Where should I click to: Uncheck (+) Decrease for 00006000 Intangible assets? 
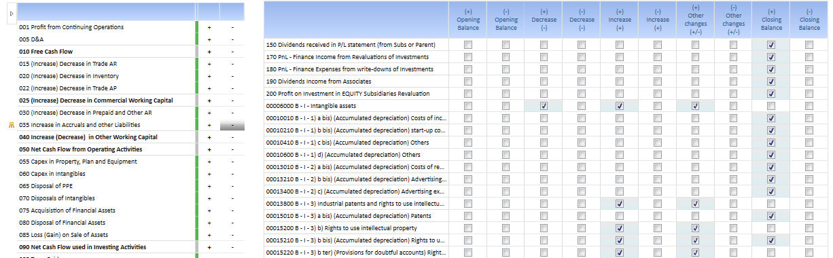[544, 106]
